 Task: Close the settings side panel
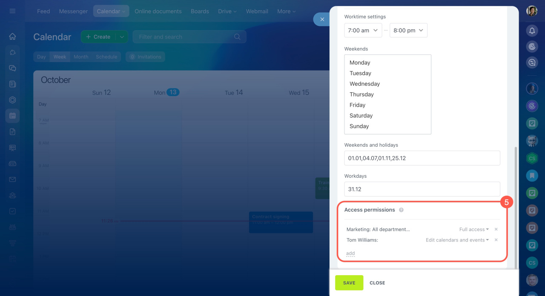click(x=322, y=20)
